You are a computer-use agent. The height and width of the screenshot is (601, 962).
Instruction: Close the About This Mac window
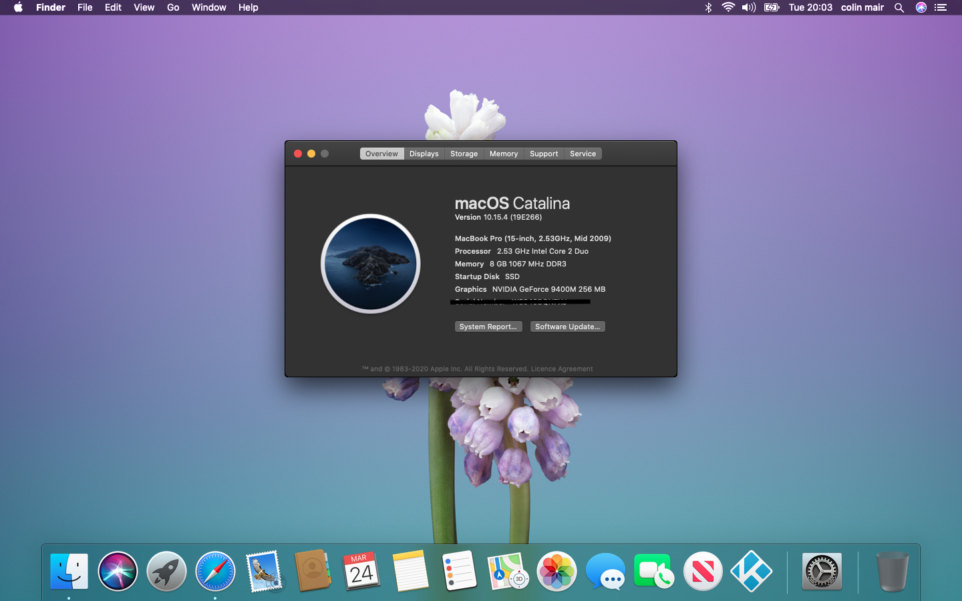pyautogui.click(x=298, y=154)
